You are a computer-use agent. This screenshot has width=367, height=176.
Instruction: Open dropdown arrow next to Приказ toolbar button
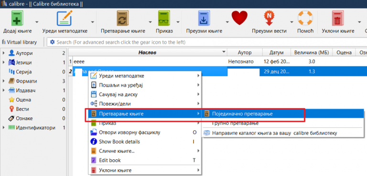pyautogui.click(x=178, y=22)
